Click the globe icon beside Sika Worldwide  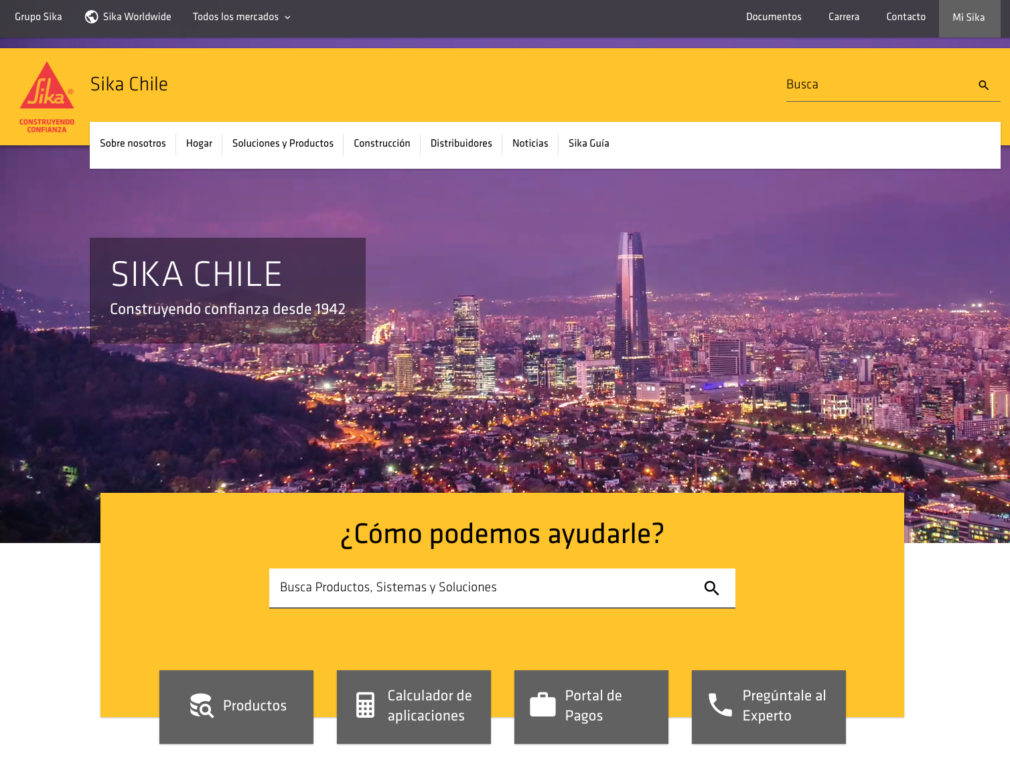tap(92, 17)
